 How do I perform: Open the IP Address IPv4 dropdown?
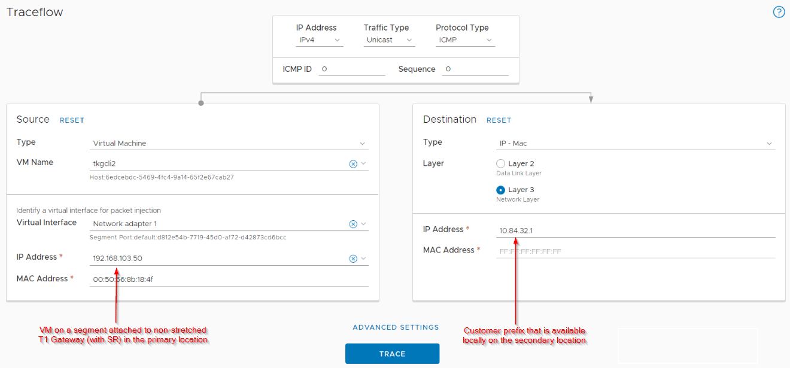click(x=320, y=40)
